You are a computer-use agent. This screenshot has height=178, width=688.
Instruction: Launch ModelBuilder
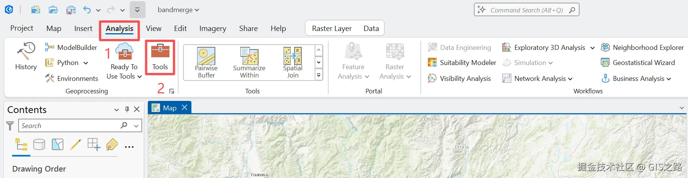tap(71, 47)
